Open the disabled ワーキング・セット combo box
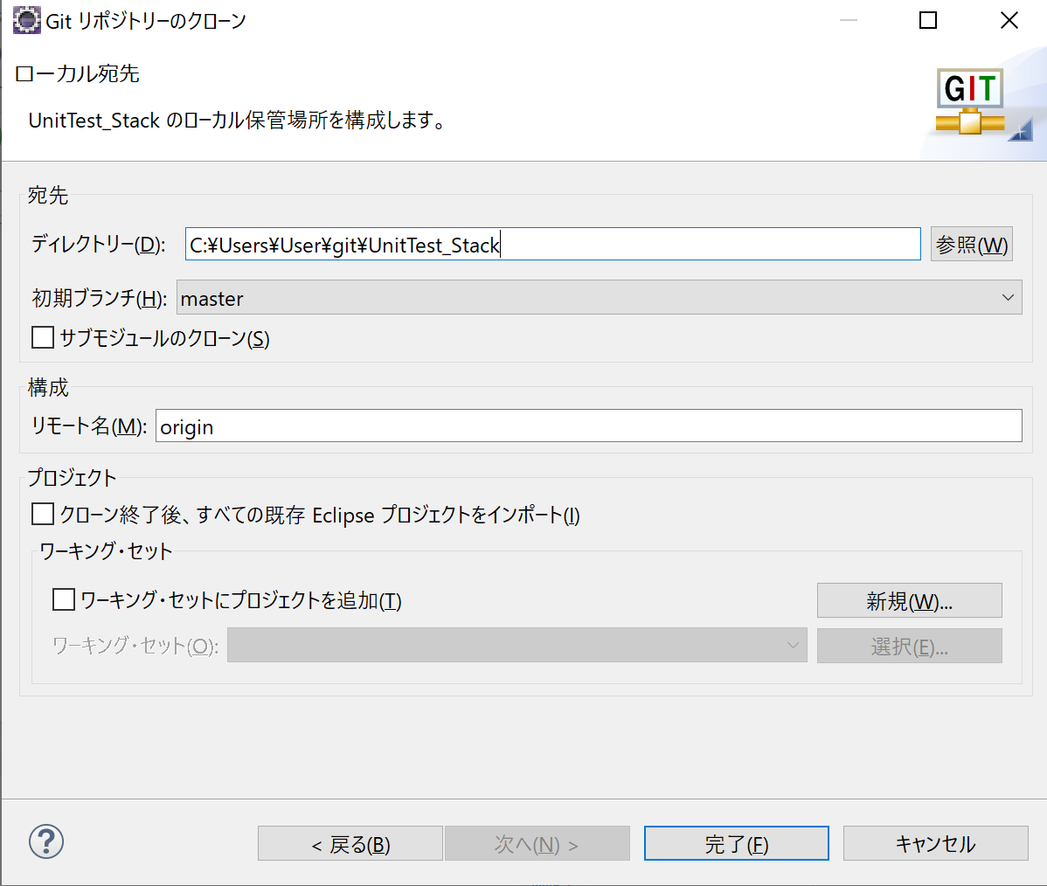Viewport: 1047px width, 886px height. (517, 645)
